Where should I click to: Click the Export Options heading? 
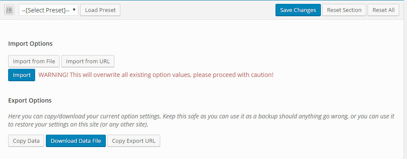point(30,100)
